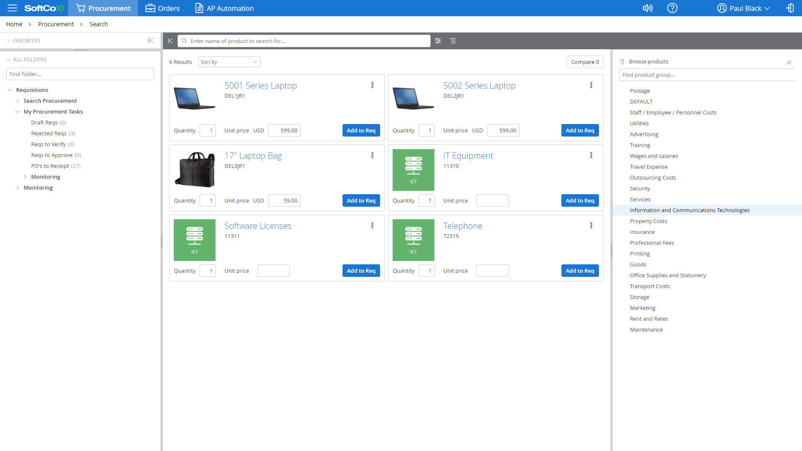Toggle the browse products list icon
802x451 pixels.
(453, 41)
